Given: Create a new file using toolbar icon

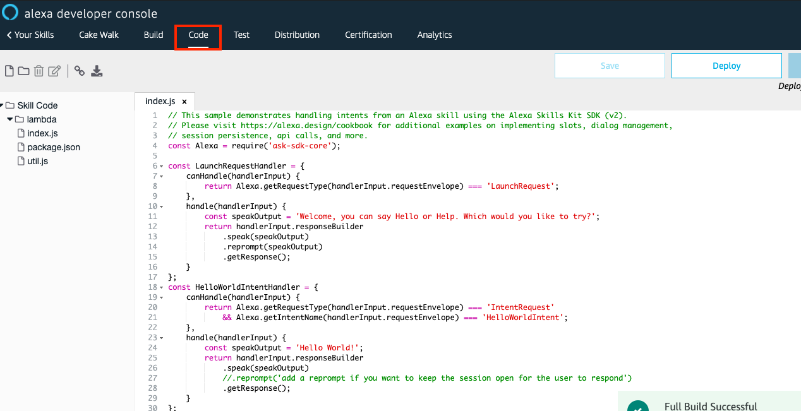Looking at the screenshot, I should click(x=9, y=71).
